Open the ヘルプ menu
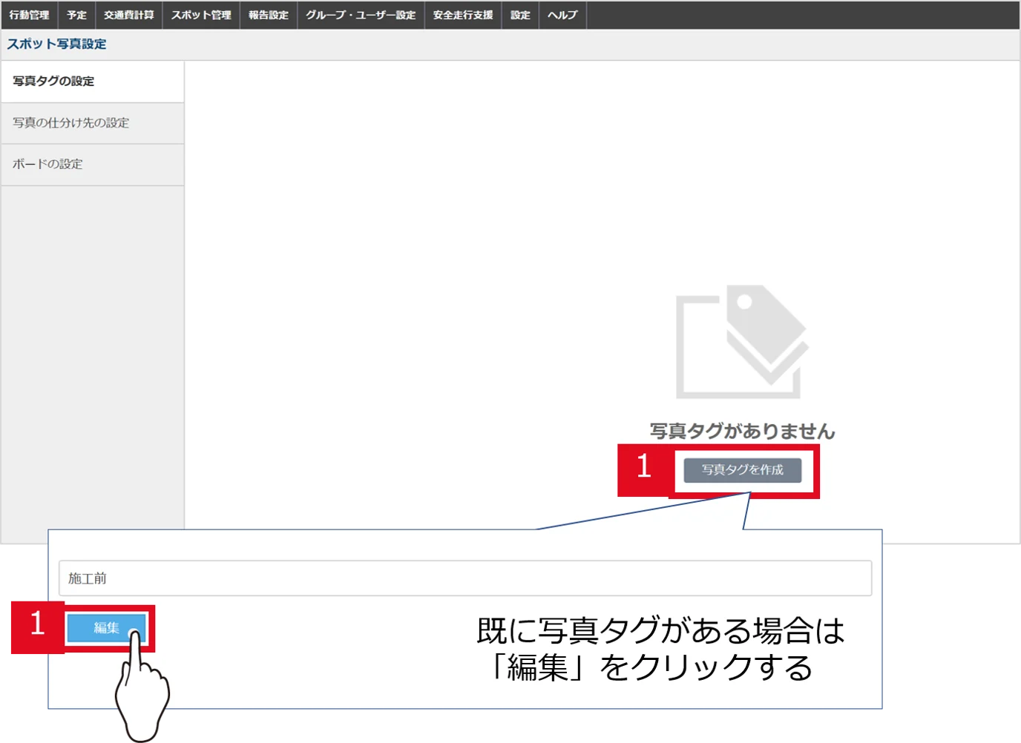1021x743 pixels. (x=562, y=15)
